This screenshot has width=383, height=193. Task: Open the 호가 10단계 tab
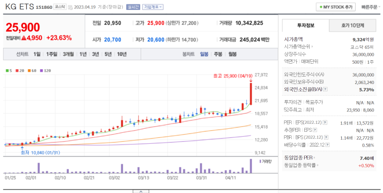[x=352, y=25]
